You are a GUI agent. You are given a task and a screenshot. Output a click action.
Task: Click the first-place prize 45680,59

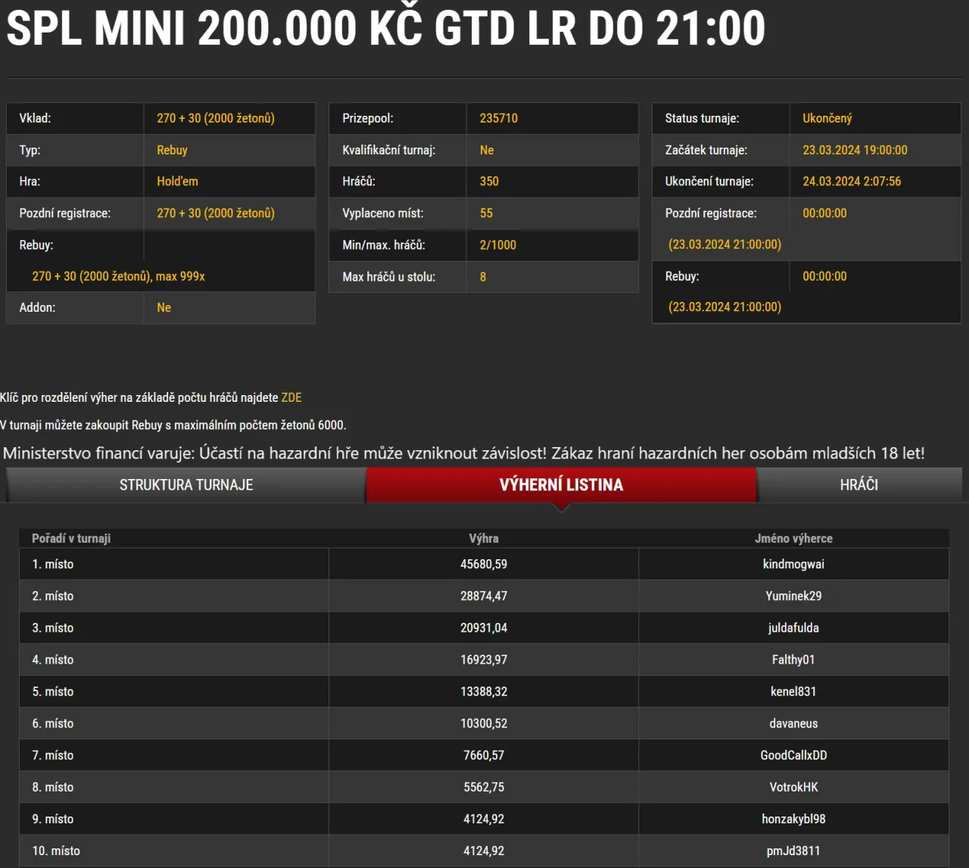(x=484, y=565)
